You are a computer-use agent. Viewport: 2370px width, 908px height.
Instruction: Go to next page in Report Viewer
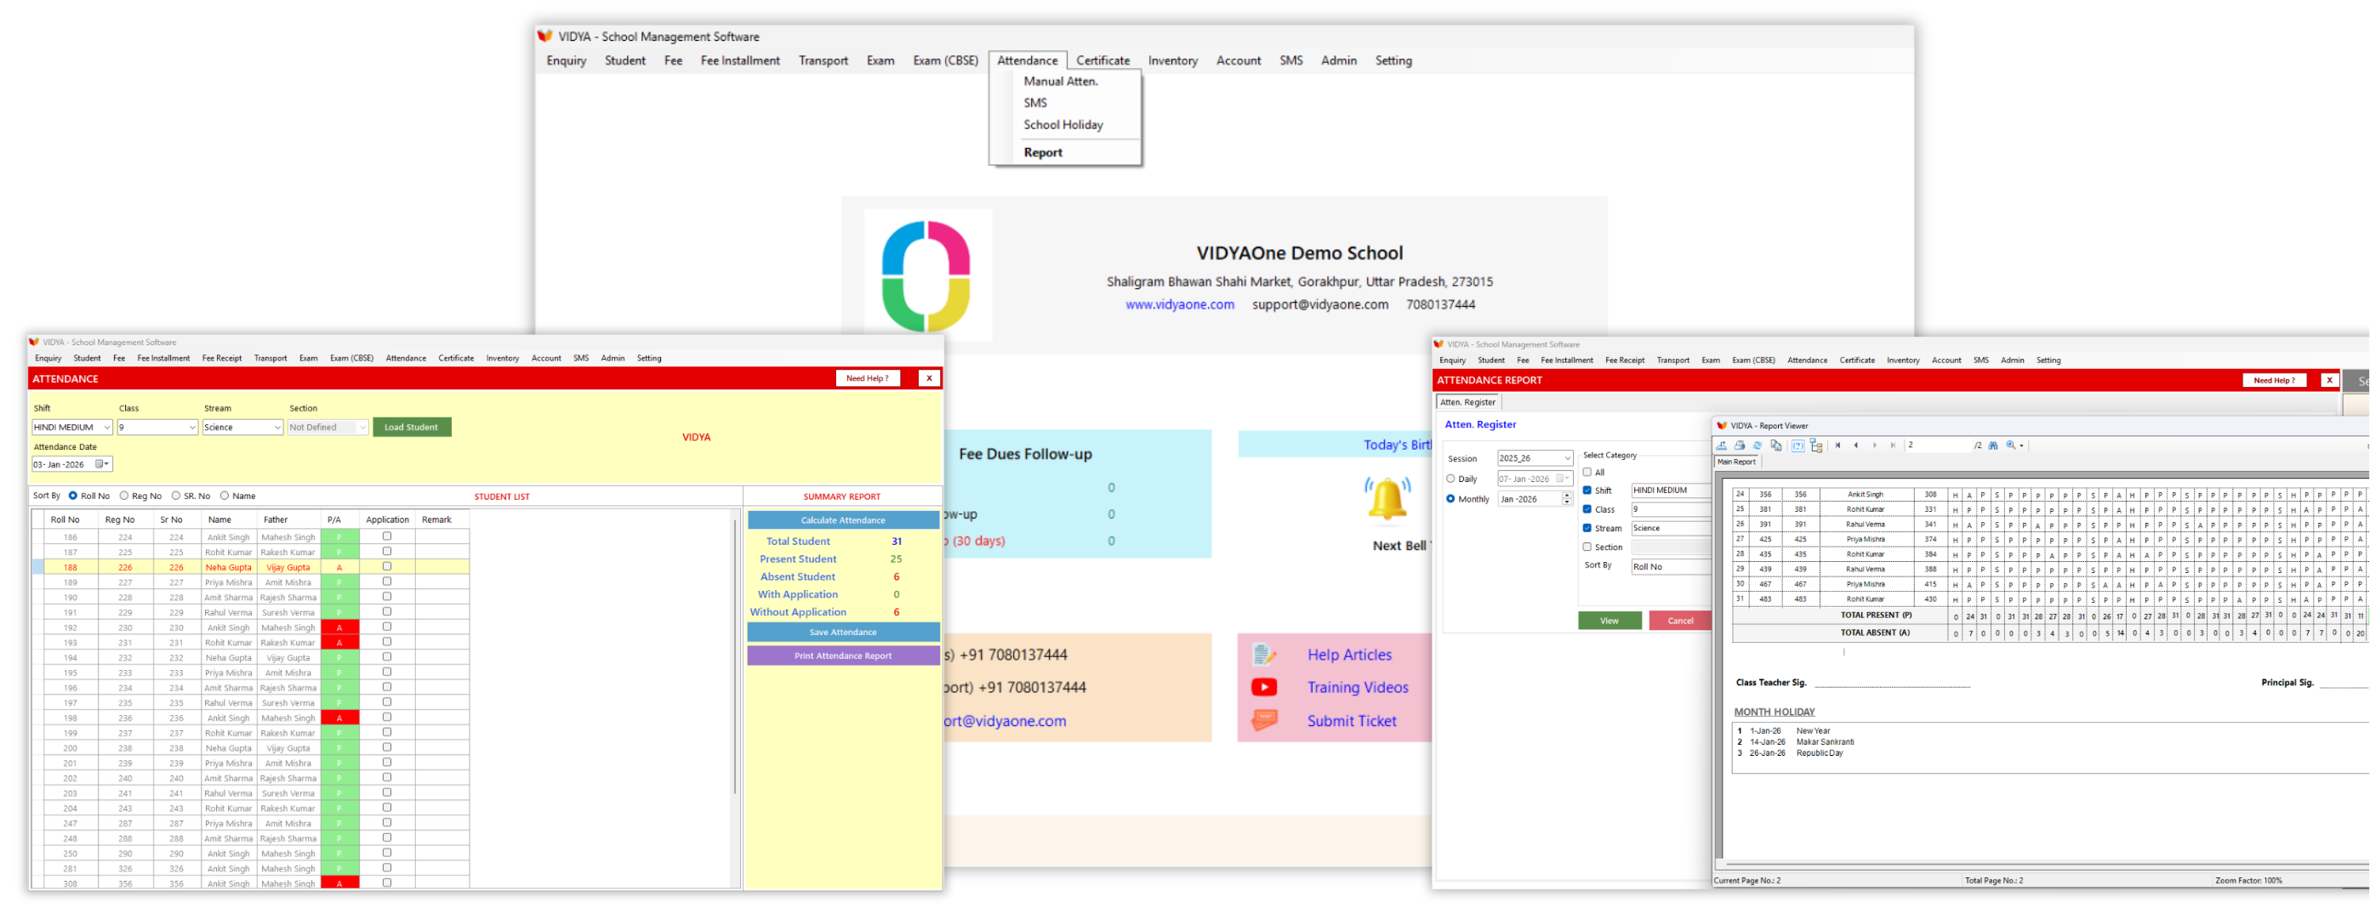[1875, 446]
